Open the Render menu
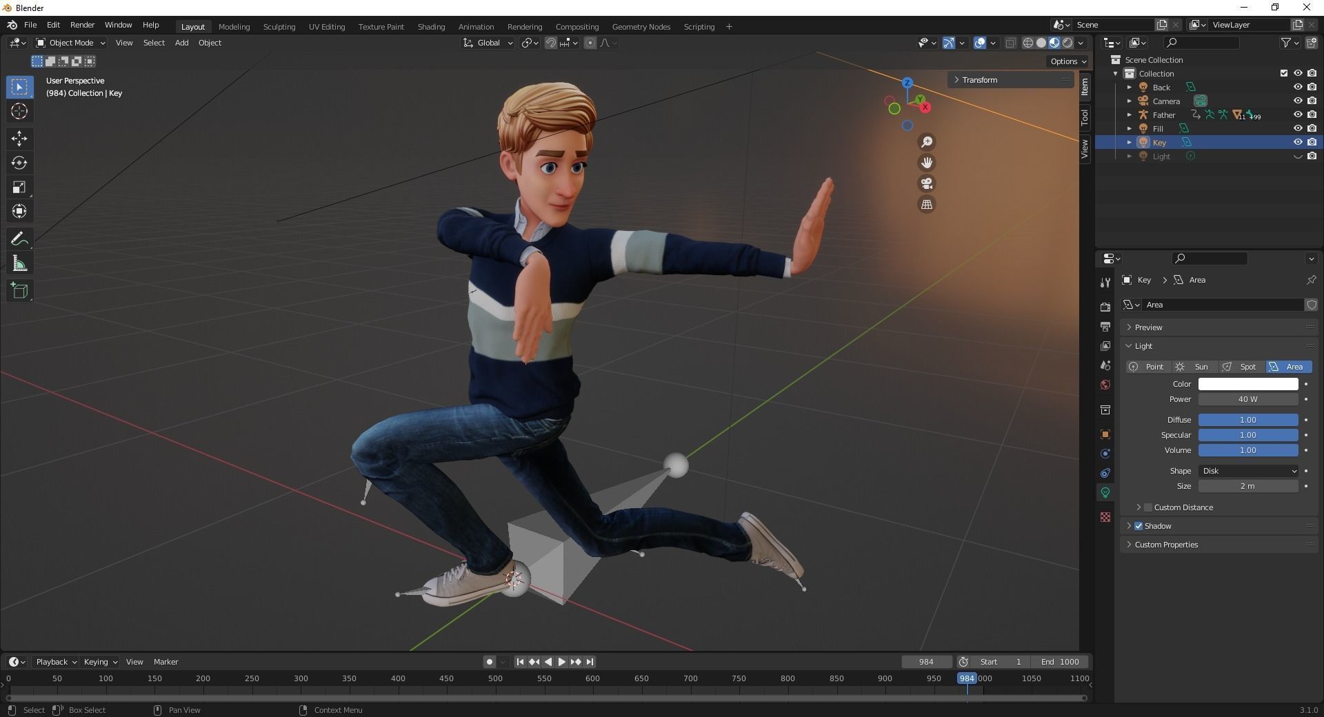1324x717 pixels. [x=82, y=25]
